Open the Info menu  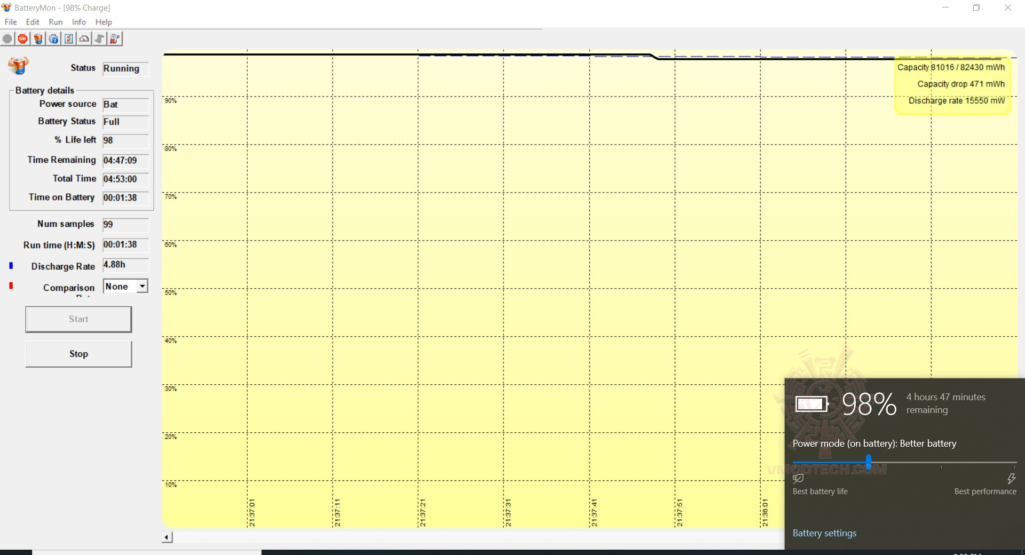coord(79,22)
